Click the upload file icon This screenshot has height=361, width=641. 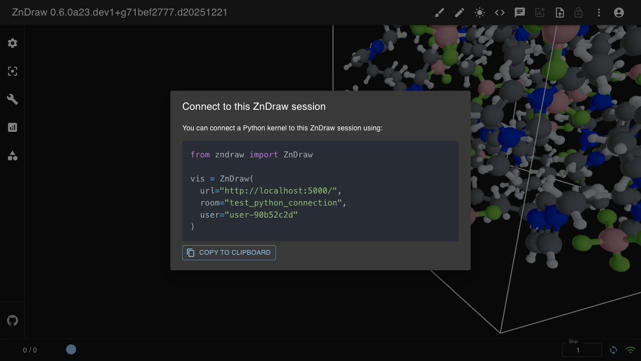(560, 13)
